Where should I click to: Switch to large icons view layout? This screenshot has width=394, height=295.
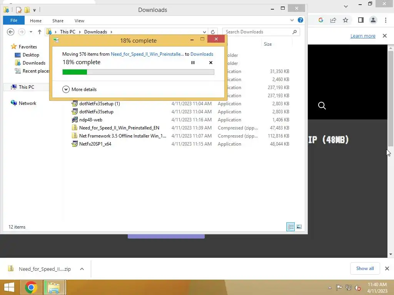[x=299, y=227]
